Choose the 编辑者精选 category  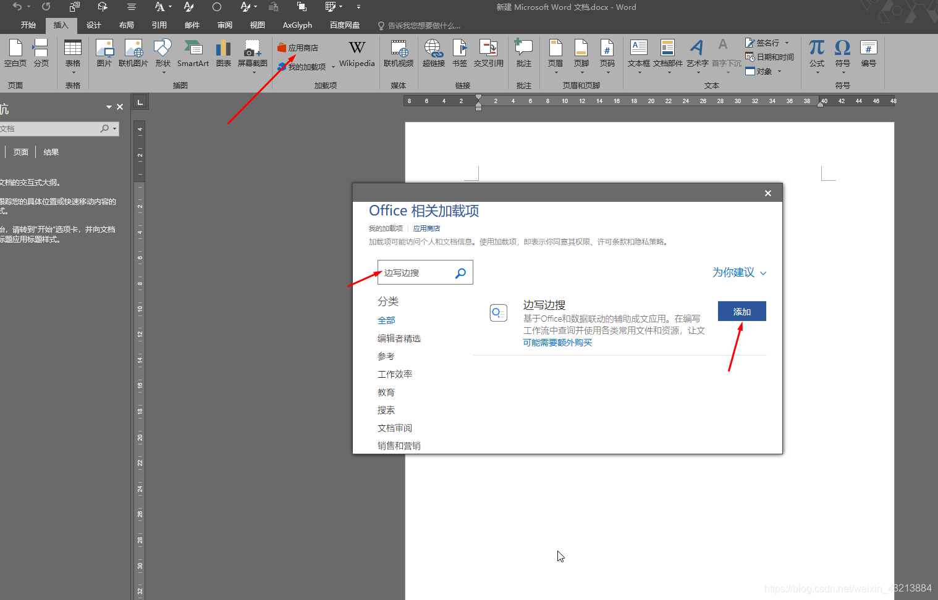(x=399, y=338)
